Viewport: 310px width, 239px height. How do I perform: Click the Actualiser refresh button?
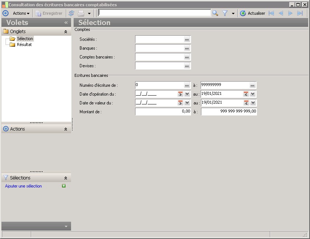pos(253,13)
